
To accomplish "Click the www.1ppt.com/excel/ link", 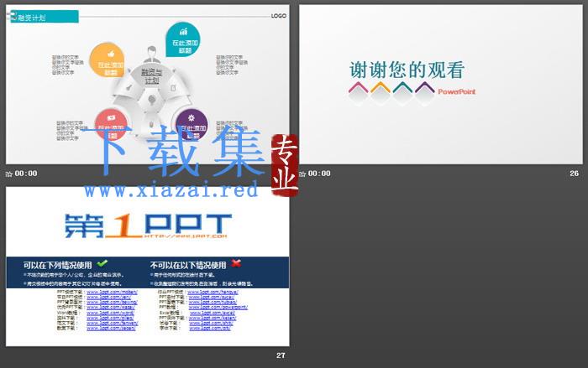I will click(212, 313).
